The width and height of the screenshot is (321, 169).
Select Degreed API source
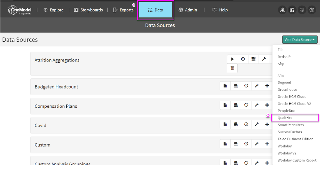pos(284,82)
